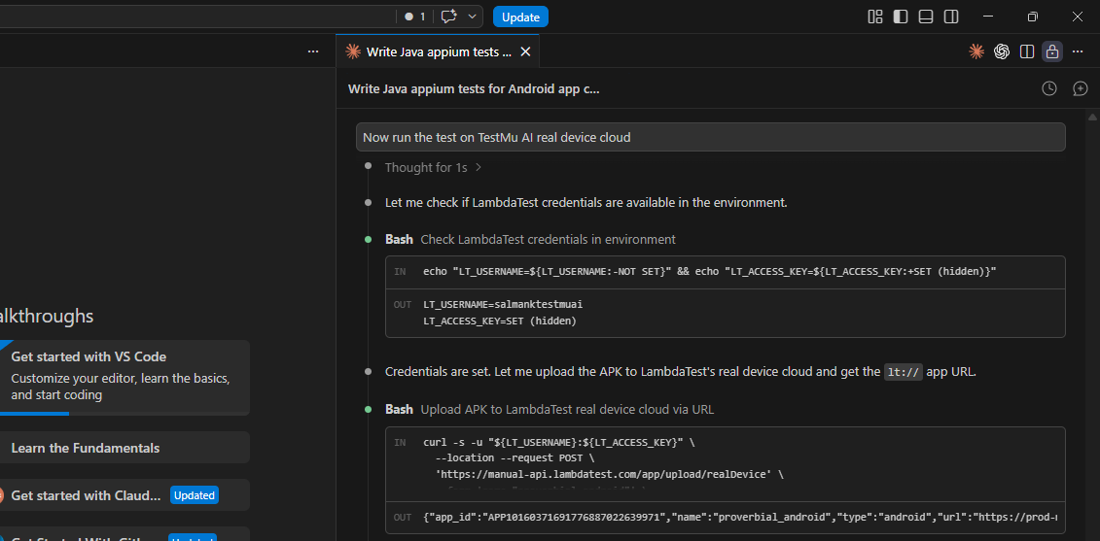Toggle the bottom panel visibility

tap(925, 17)
